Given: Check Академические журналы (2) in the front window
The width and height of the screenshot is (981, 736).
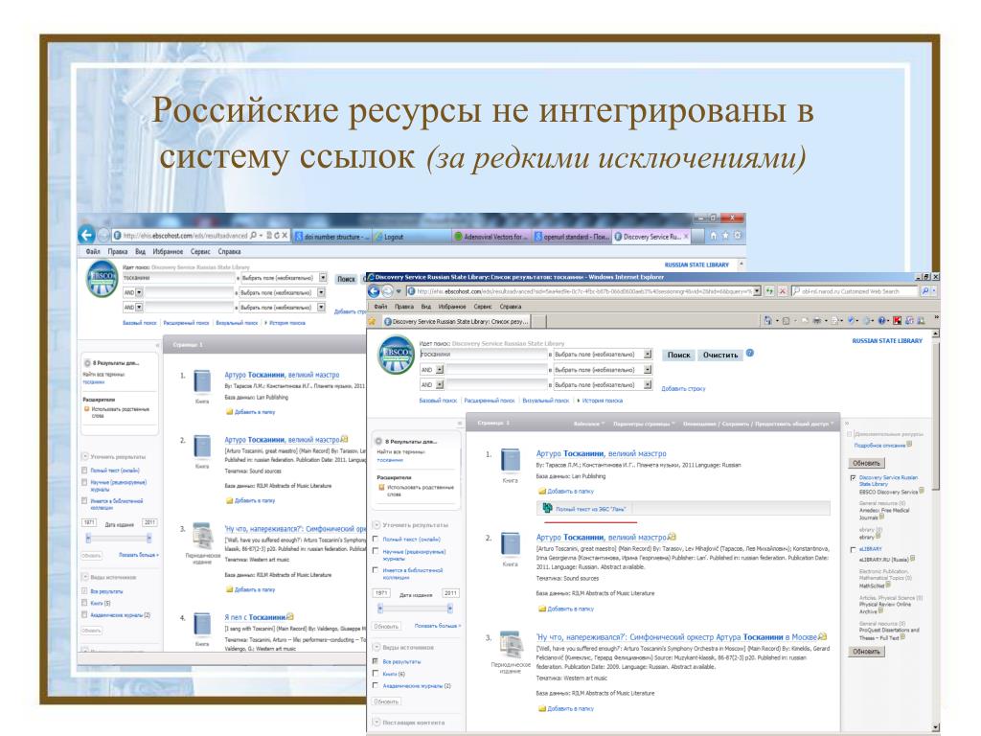Looking at the screenshot, I should pyautogui.click(x=376, y=686).
